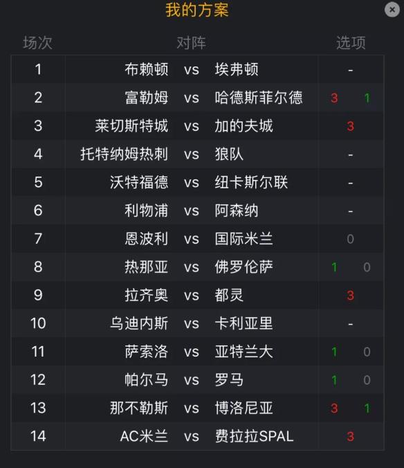Click the 场次 column header
The width and height of the screenshot is (404, 468).
pyautogui.click(x=37, y=43)
